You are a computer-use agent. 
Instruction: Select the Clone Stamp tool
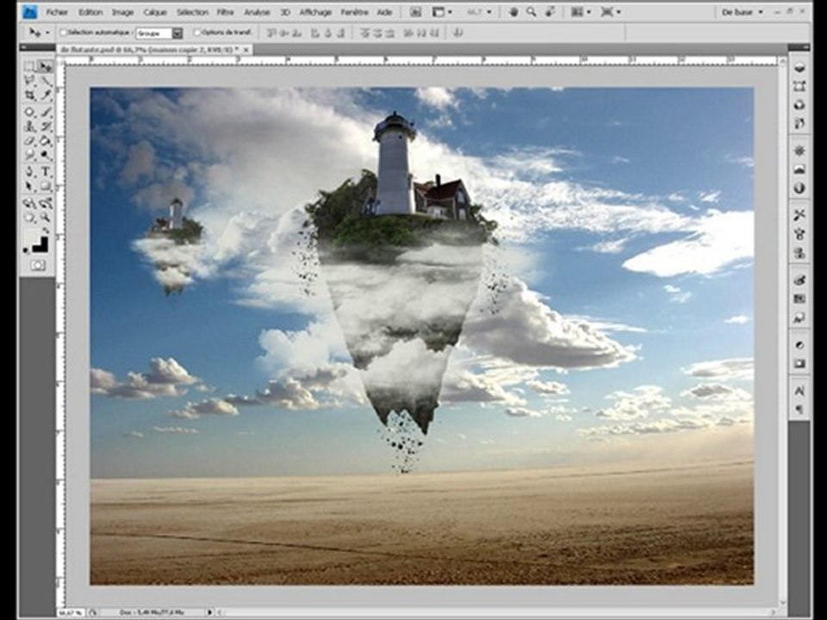pos(29,127)
